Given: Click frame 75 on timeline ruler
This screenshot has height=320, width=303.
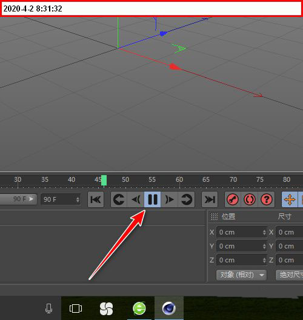Looking at the screenshot, I should tap(260, 179).
